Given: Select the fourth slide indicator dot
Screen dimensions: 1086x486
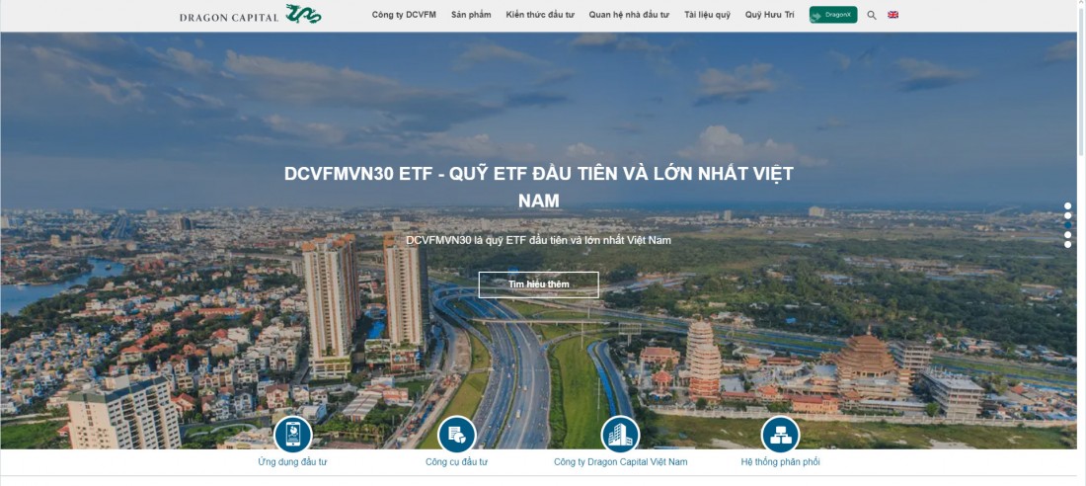Looking at the screenshot, I should (x=1068, y=234).
